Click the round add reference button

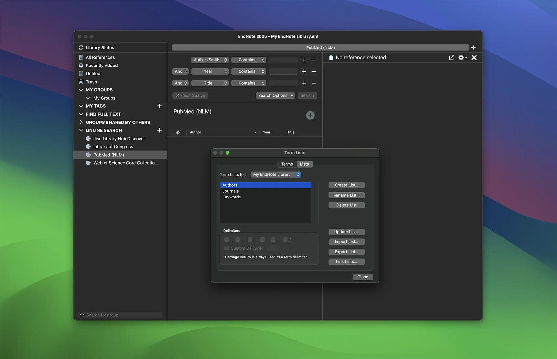click(x=310, y=115)
